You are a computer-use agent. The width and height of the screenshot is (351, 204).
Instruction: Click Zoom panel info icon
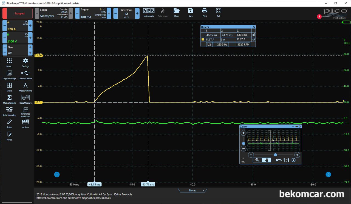[x=294, y=160]
